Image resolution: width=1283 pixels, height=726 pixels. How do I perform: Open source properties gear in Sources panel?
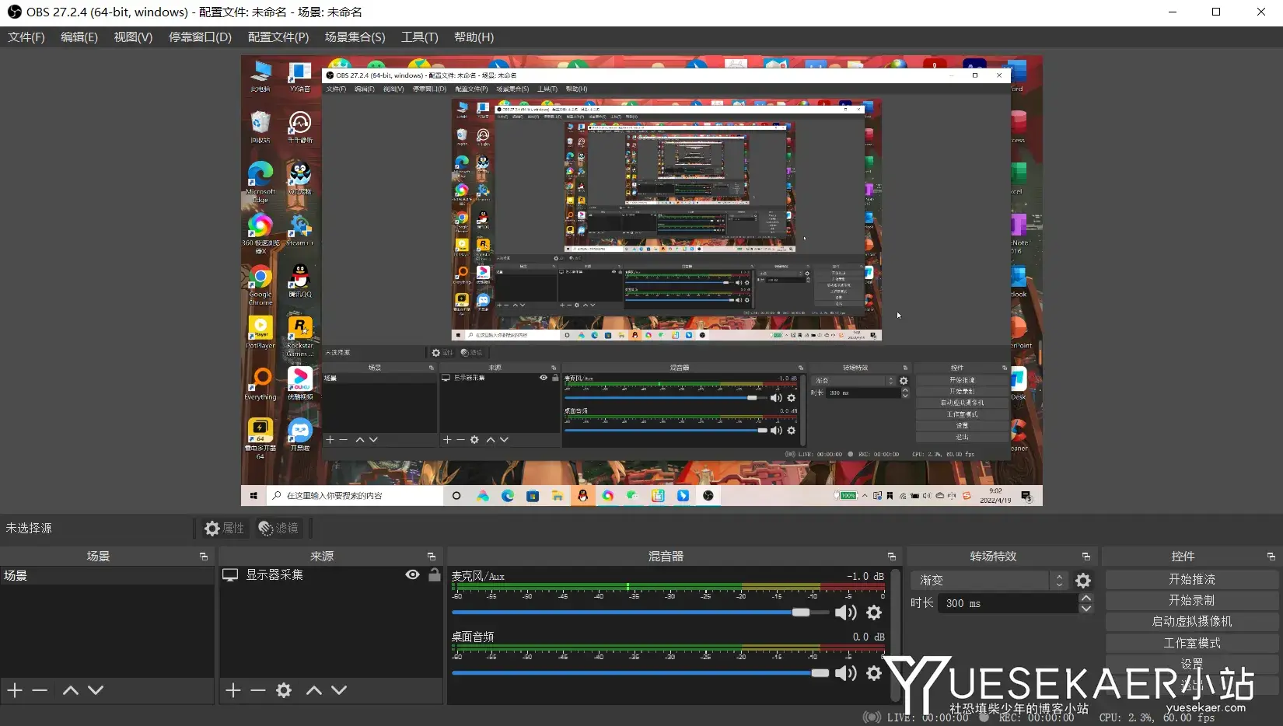point(284,690)
